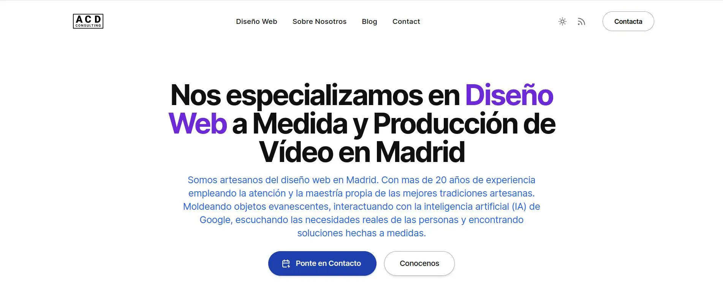Click the ACD Consulting logo

click(x=88, y=21)
